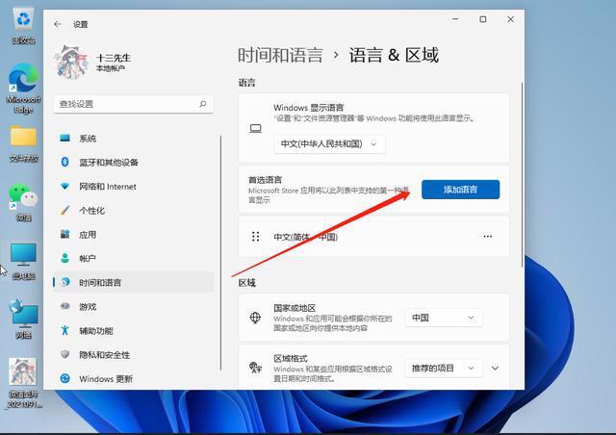Click the 十三先生 account name

click(x=114, y=58)
